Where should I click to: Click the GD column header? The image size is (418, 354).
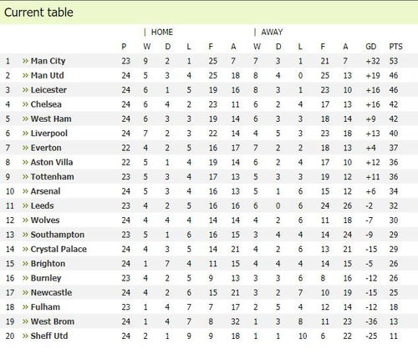click(x=371, y=47)
